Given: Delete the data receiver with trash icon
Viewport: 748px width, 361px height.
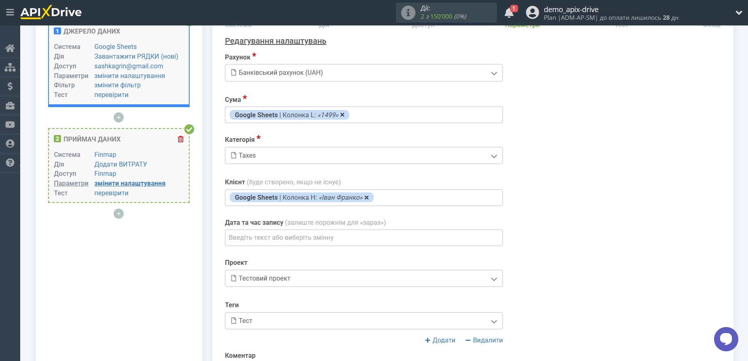Looking at the screenshot, I should [181, 139].
